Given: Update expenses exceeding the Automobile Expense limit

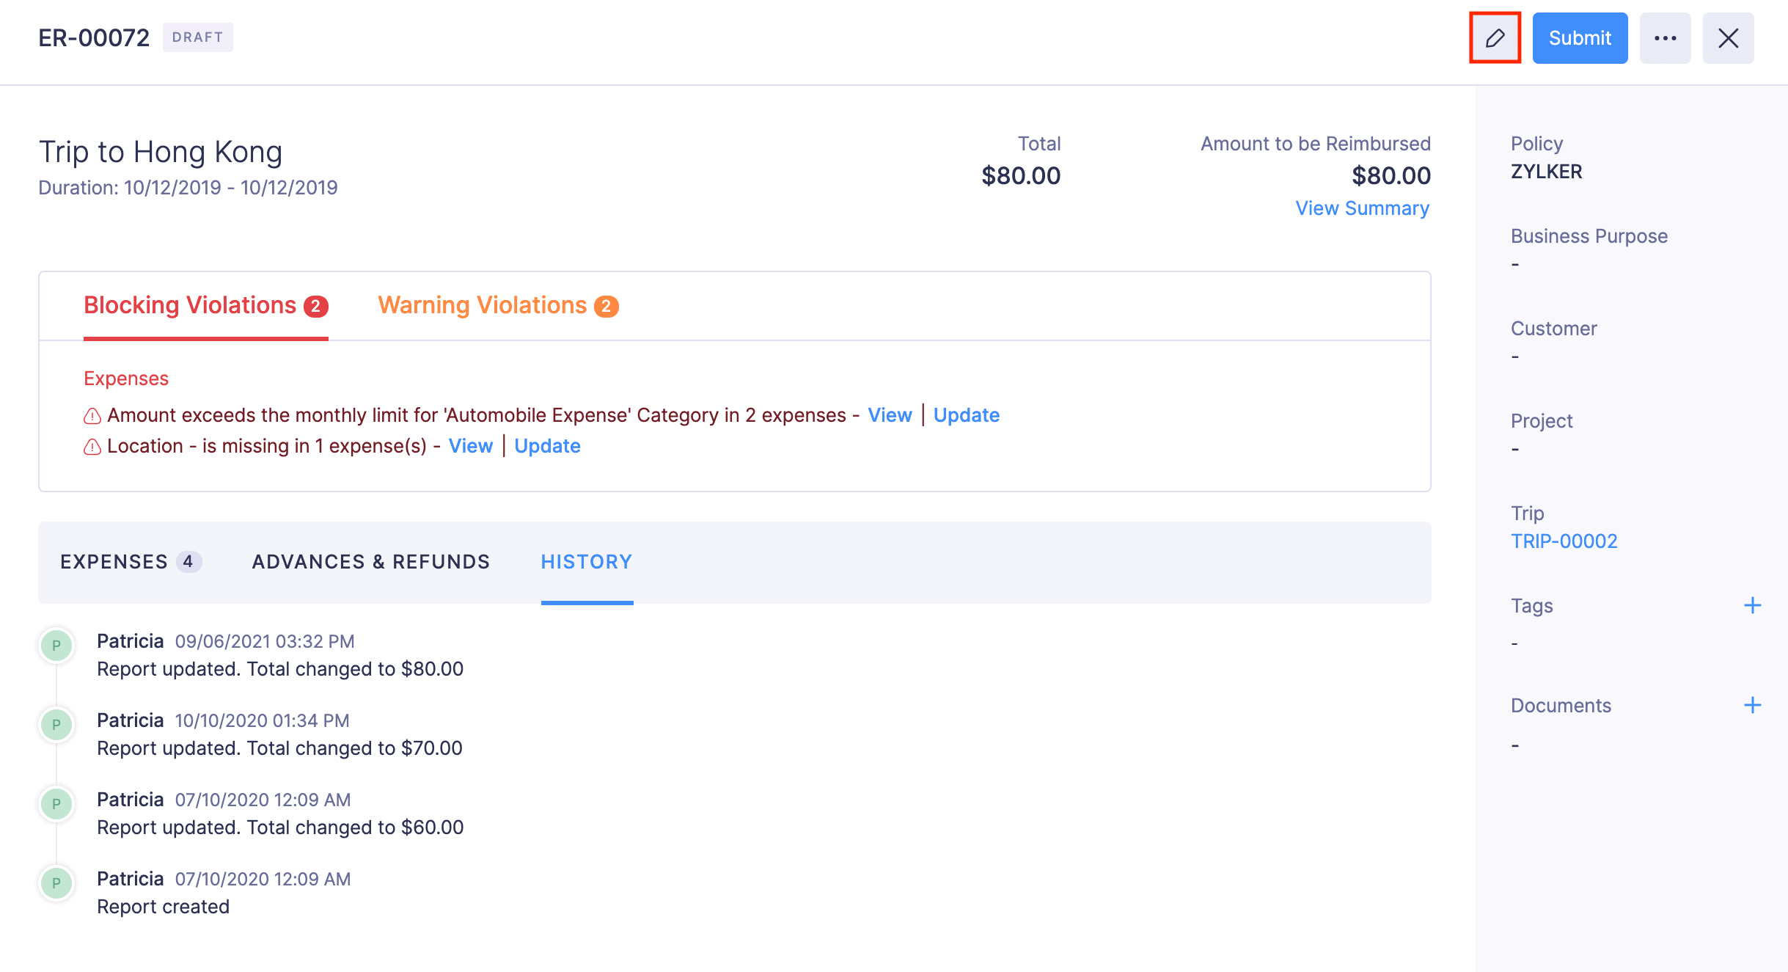Looking at the screenshot, I should click(x=966, y=415).
